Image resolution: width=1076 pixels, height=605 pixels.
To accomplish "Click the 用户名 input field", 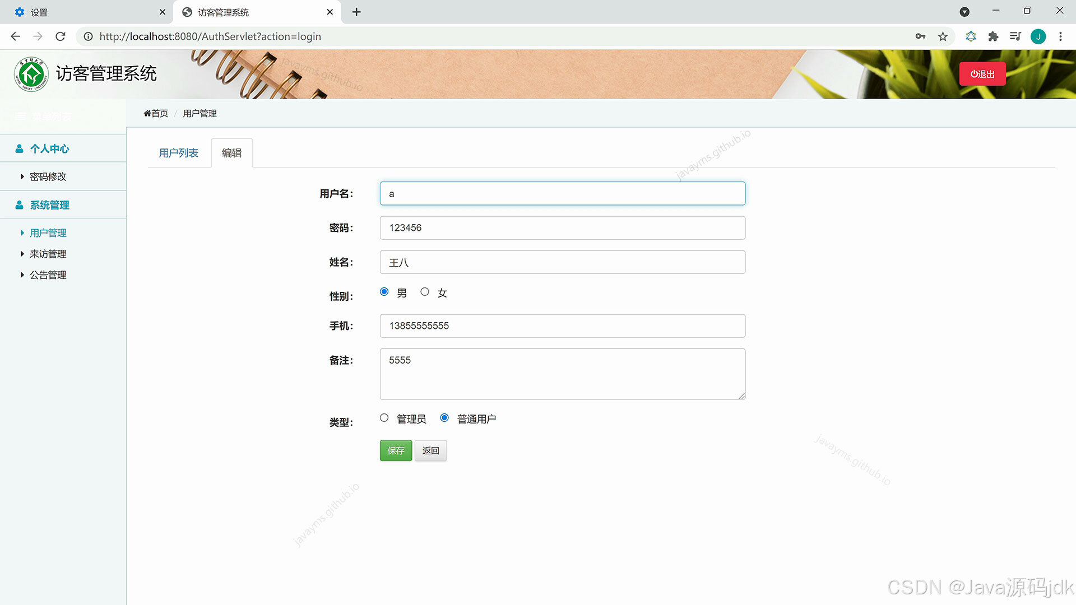I will (x=563, y=193).
